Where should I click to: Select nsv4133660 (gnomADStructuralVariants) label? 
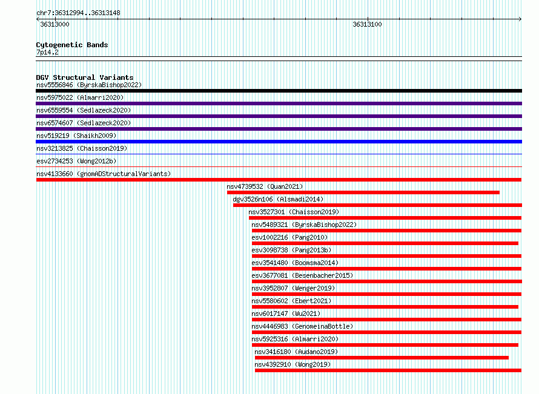tap(104, 174)
